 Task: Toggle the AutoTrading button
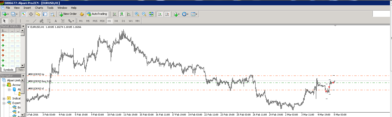click(97, 14)
